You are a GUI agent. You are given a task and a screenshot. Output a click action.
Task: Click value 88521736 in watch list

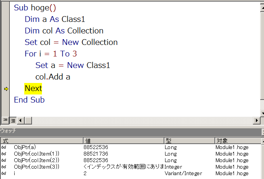click(95, 154)
